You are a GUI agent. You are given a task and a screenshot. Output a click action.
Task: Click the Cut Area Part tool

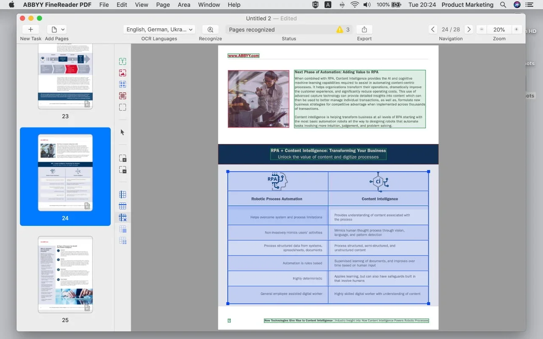pos(123,170)
